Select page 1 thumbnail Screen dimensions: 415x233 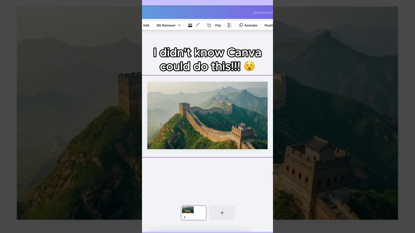click(x=194, y=213)
